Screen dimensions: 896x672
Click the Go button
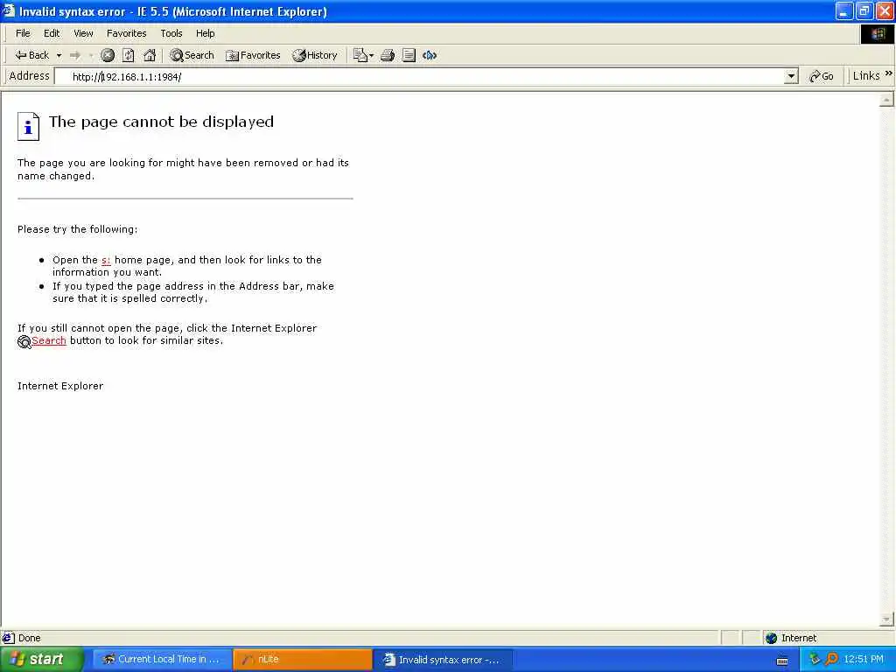821,76
